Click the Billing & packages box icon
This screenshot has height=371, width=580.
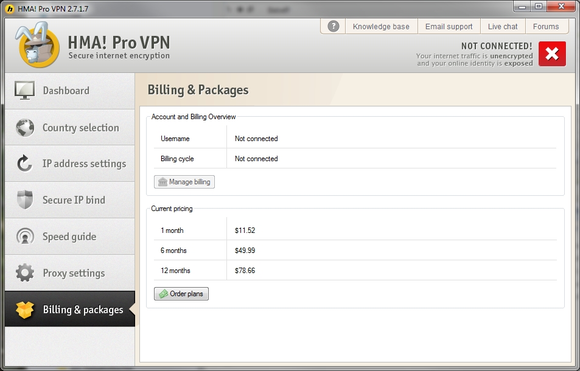coord(25,310)
